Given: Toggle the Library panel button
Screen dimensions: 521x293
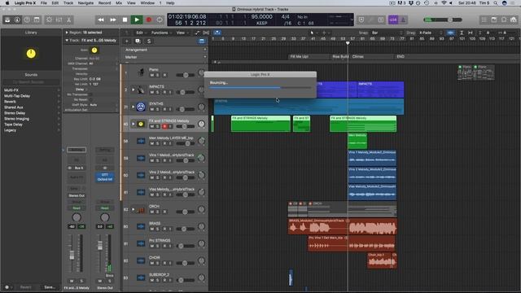Looking at the screenshot, I should (7, 20).
